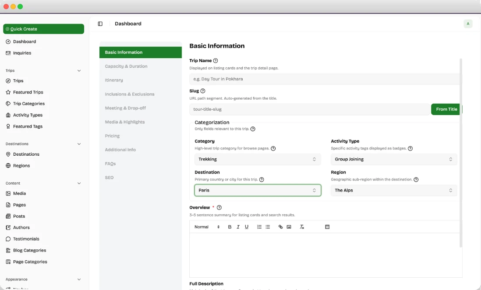Open the Category dropdown showing Trekking
This screenshot has height=290, width=481.
click(x=258, y=159)
